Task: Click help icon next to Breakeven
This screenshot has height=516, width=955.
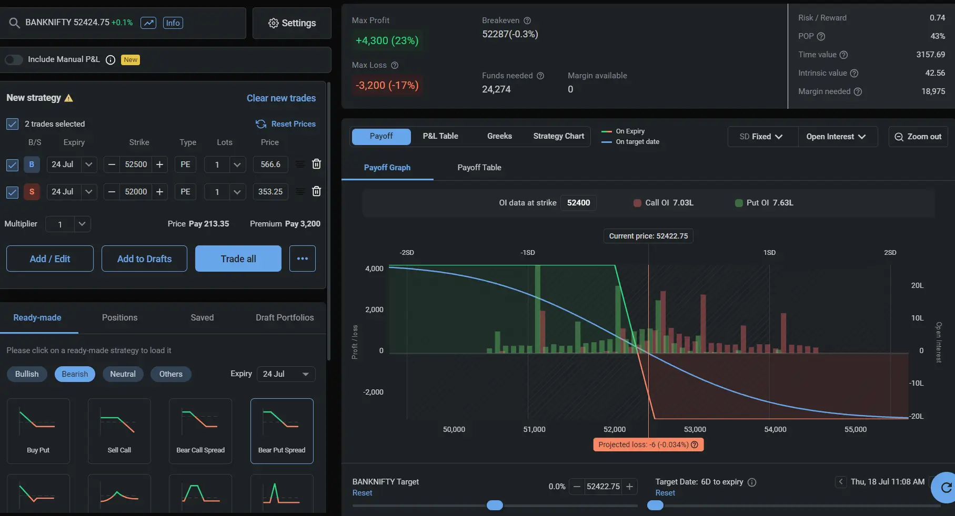Action: point(527,20)
